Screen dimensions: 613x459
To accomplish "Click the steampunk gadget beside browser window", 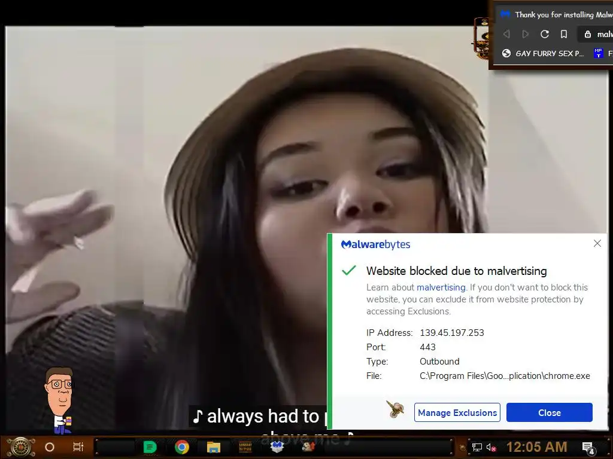I will [481, 38].
